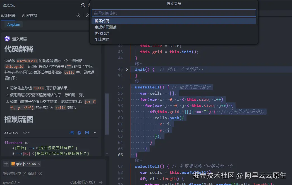The image size is (292, 185).
Task: Choose 生成单元测试 from the command list
Action: point(174,27)
